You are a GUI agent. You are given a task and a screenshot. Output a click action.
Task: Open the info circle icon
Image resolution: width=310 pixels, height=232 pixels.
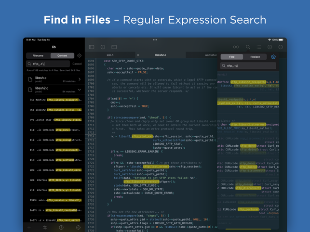[x=270, y=47]
